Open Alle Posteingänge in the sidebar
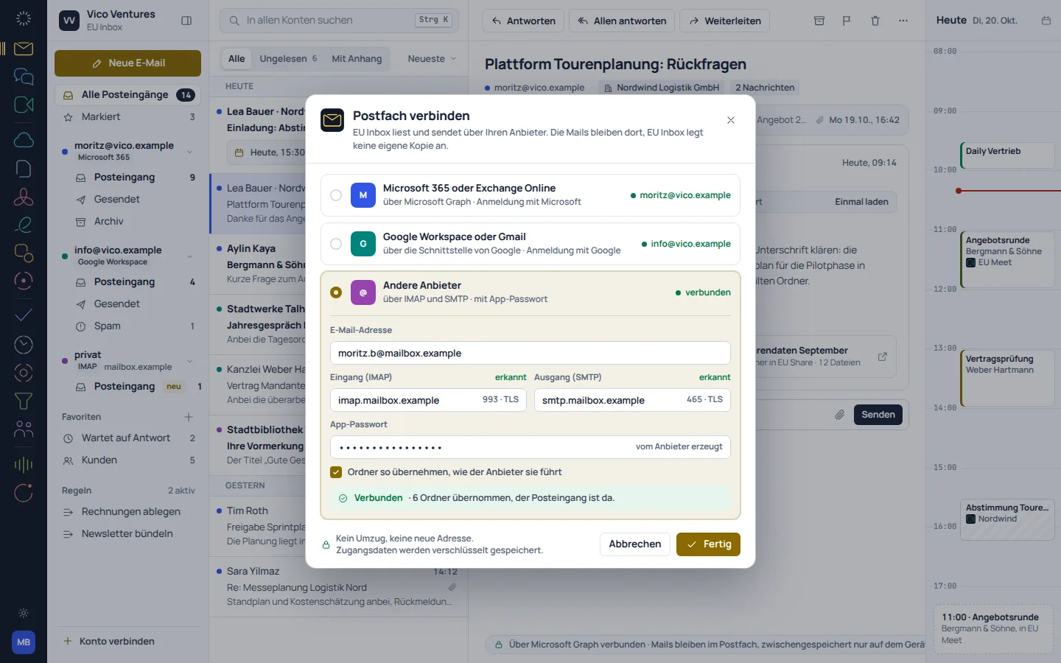Viewport: 1061px width, 663px height. click(x=127, y=95)
